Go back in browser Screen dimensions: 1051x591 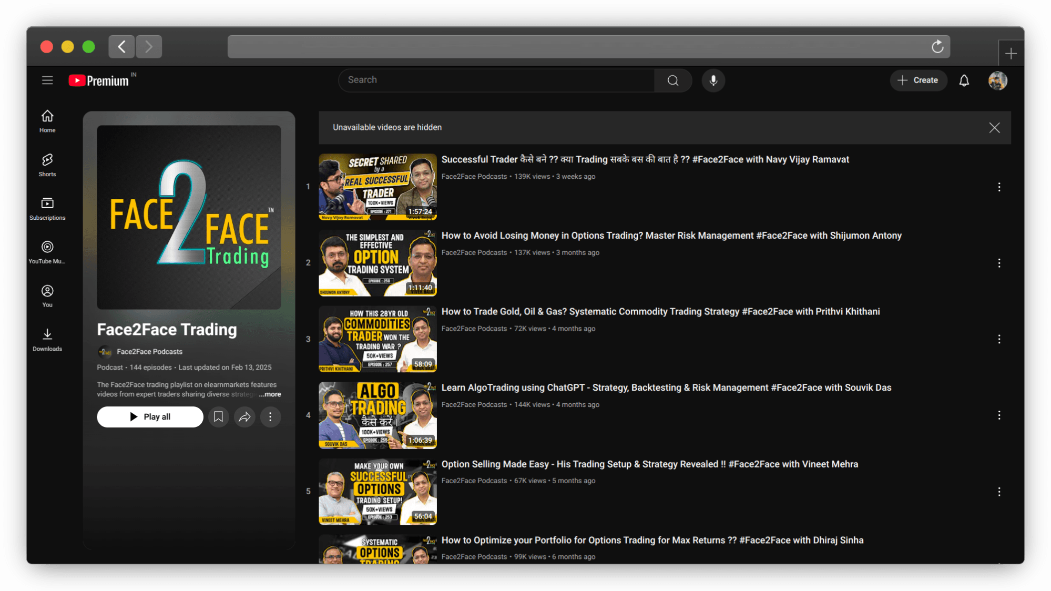121,47
